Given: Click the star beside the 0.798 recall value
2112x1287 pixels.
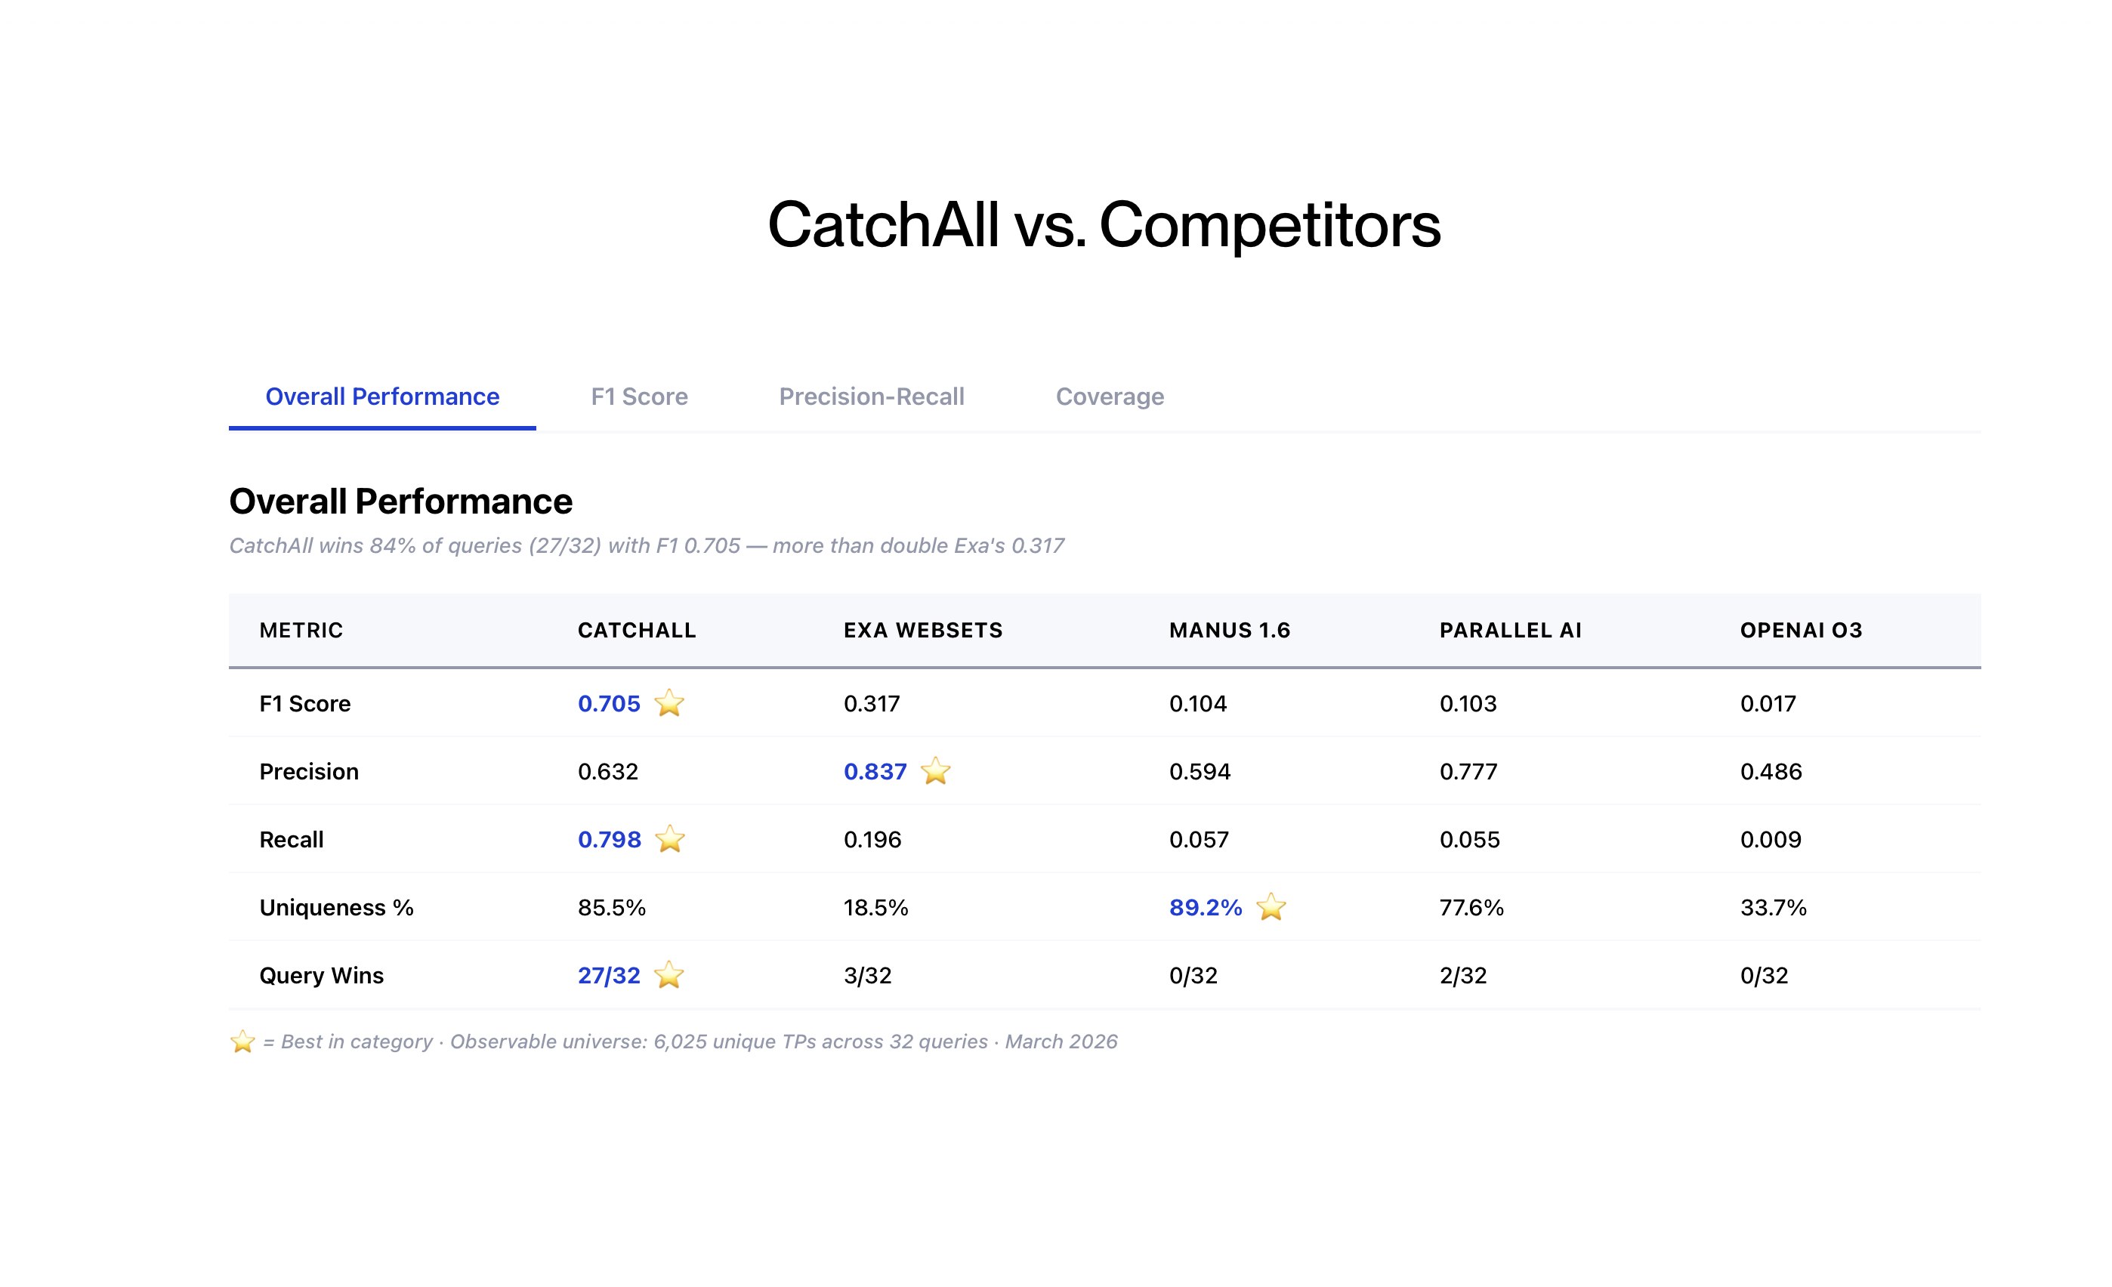Looking at the screenshot, I should pyautogui.click(x=669, y=839).
